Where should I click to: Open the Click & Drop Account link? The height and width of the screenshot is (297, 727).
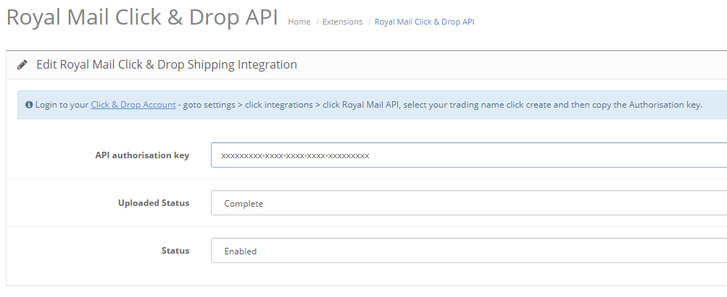tap(133, 105)
